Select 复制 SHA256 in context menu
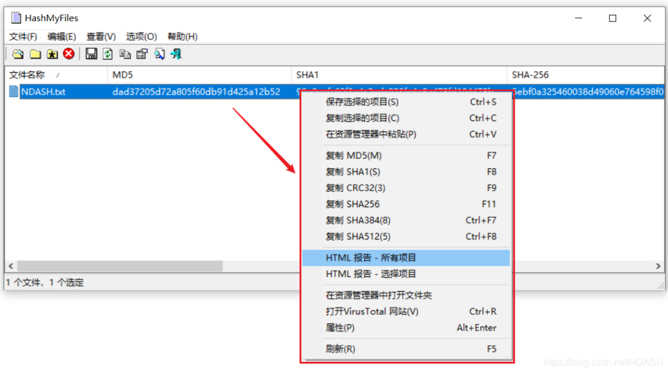Image resolution: width=668 pixels, height=373 pixels. [x=406, y=204]
